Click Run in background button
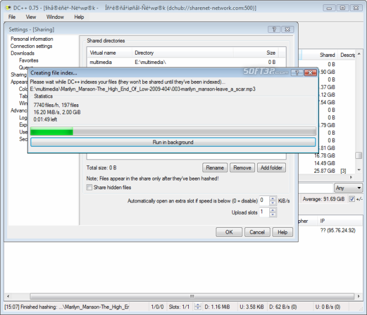 [173, 142]
